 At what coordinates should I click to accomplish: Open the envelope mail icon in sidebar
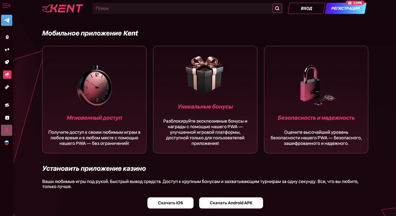(6, 105)
